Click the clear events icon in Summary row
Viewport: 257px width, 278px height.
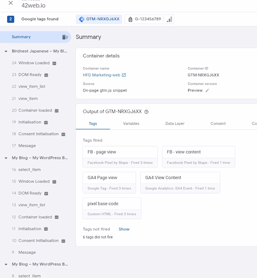[65, 37]
